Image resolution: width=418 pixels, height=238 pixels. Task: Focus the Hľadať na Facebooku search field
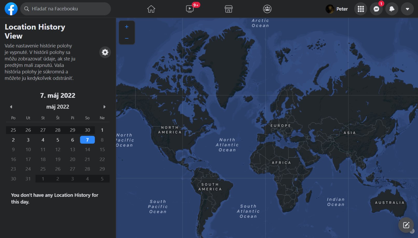66,9
